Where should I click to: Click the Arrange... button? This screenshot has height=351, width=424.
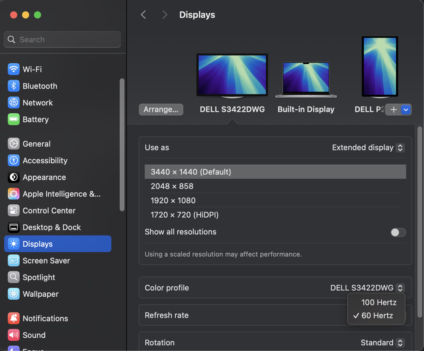[x=161, y=109]
